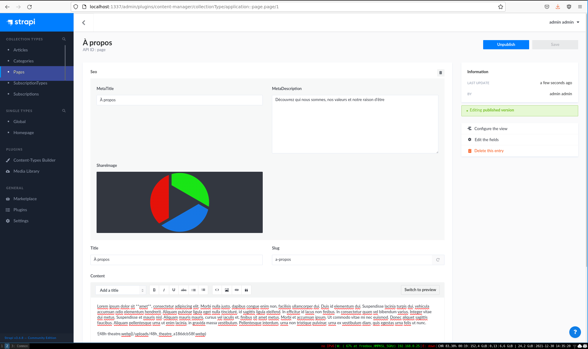Toggle bold formatting in the Content editor

click(154, 290)
